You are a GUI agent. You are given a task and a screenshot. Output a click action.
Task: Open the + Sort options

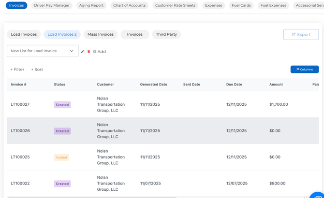coord(37,70)
